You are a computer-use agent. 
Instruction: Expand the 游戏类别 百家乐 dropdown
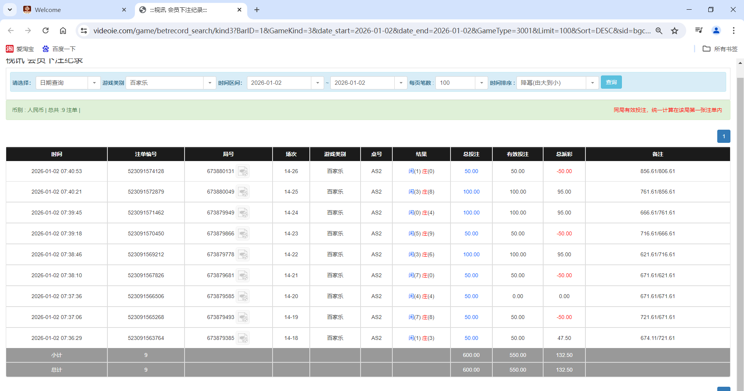(210, 82)
